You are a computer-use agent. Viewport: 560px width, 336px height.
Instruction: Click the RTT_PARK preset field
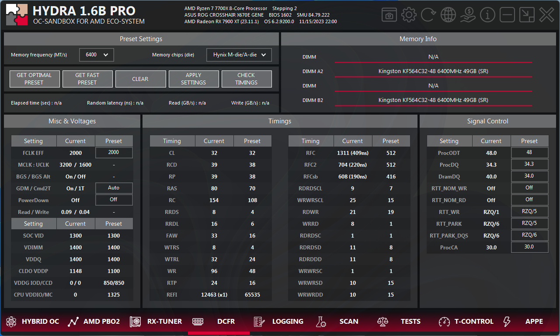click(529, 224)
